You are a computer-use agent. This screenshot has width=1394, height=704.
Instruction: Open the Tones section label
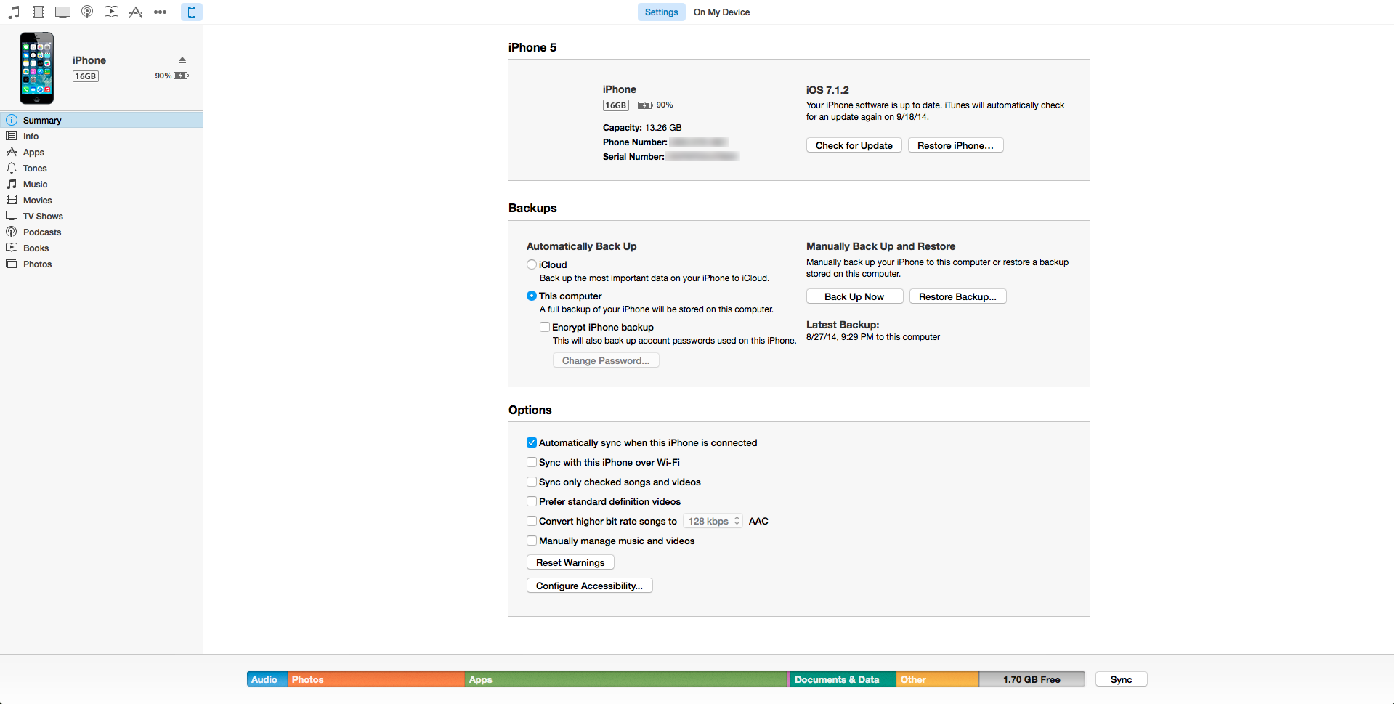(x=35, y=169)
